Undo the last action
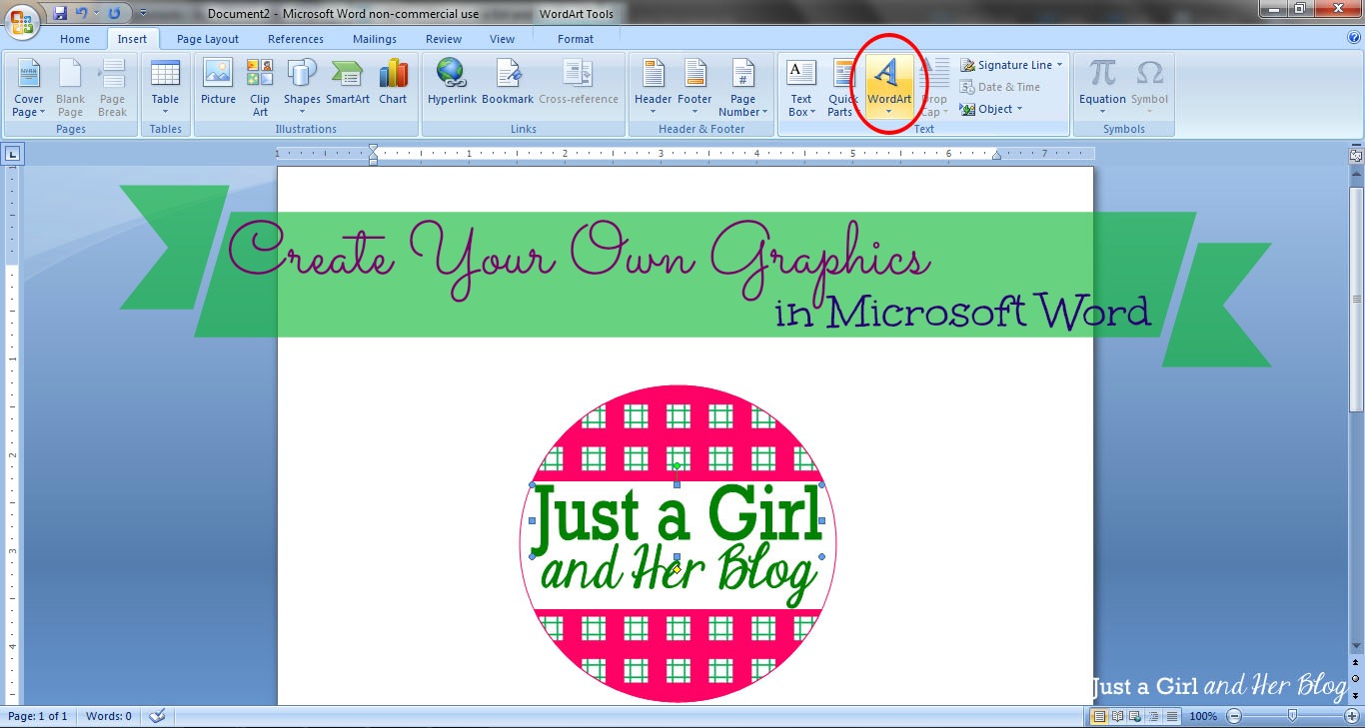This screenshot has width=1365, height=728. tap(82, 14)
